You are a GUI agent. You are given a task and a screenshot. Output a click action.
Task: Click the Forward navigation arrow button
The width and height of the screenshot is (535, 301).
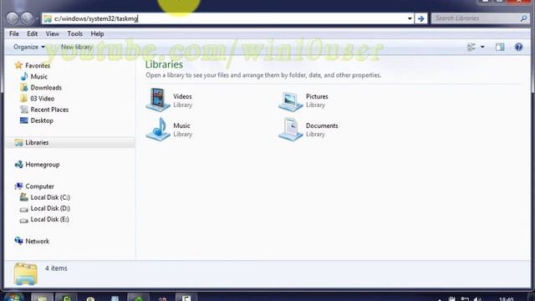(28, 18)
